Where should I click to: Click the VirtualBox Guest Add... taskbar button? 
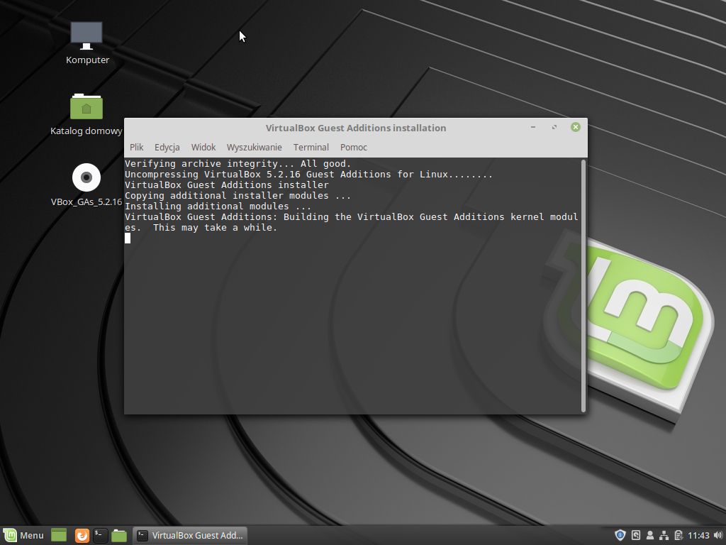190,536
